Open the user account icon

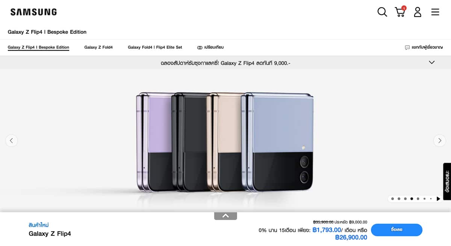pyautogui.click(x=418, y=12)
